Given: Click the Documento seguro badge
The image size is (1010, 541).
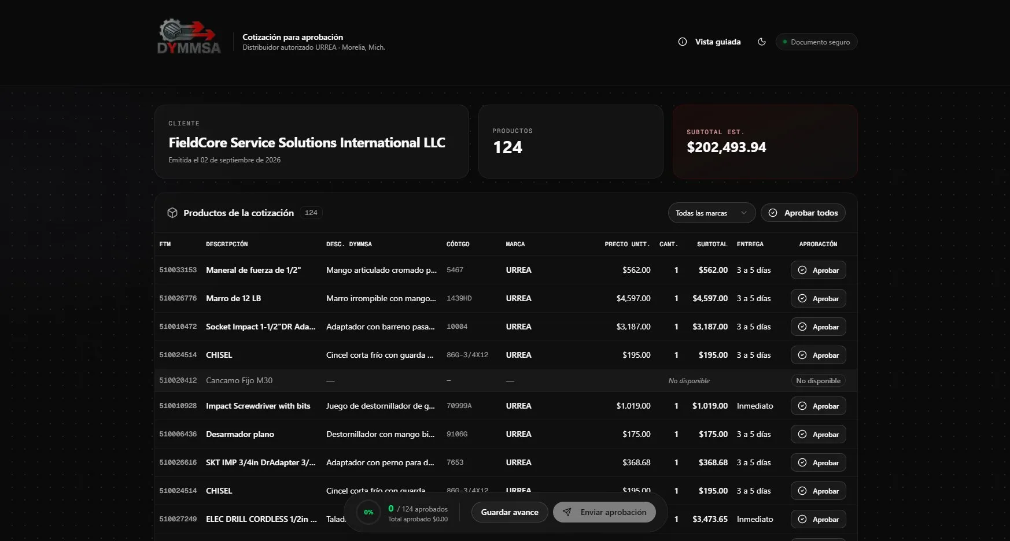Looking at the screenshot, I should coord(816,42).
